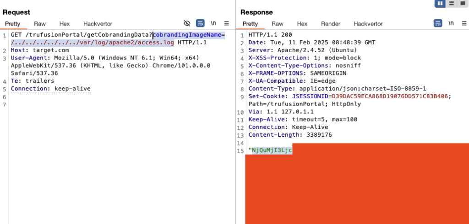View the Response Hex tab

(302, 24)
